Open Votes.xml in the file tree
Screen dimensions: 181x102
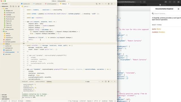tap(9, 27)
